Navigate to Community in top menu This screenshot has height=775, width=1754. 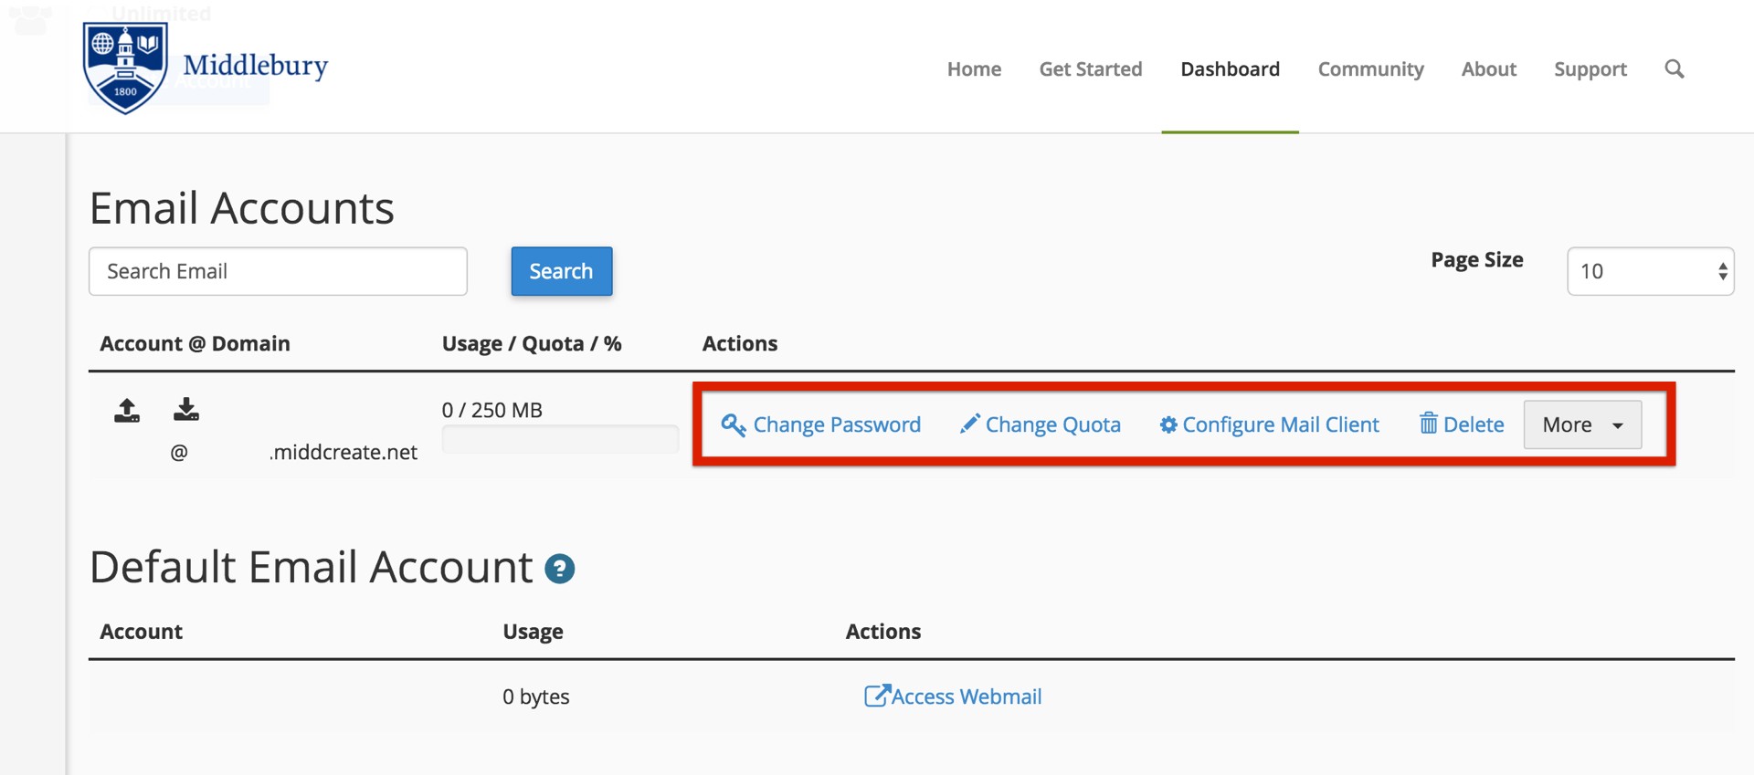pos(1370,69)
